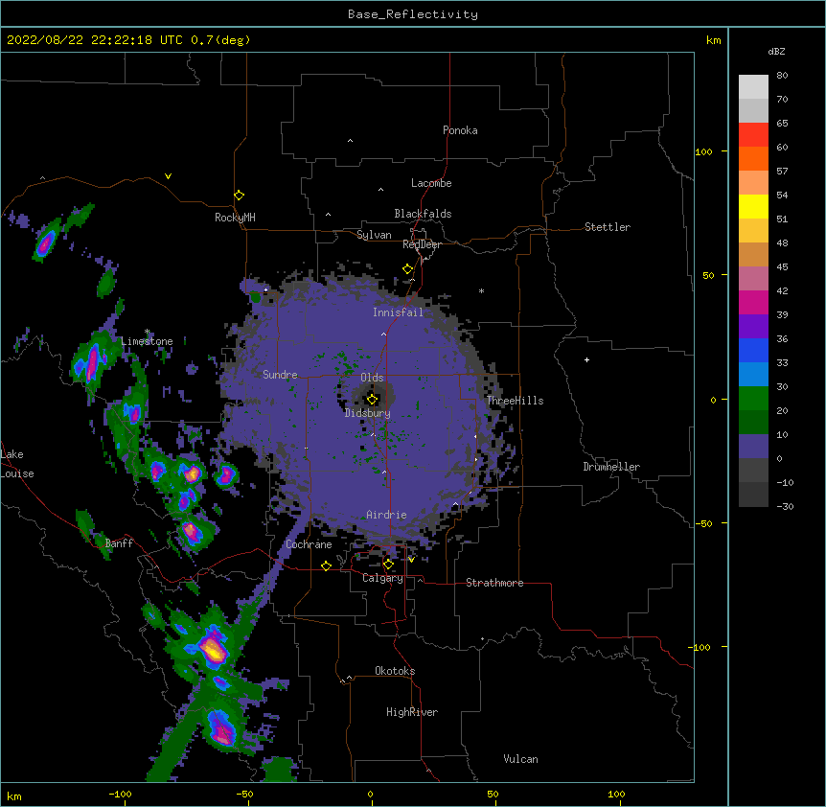Screen dimensions: 826x807
Task: Click the Base_Reflectivity title
Action: click(x=413, y=14)
